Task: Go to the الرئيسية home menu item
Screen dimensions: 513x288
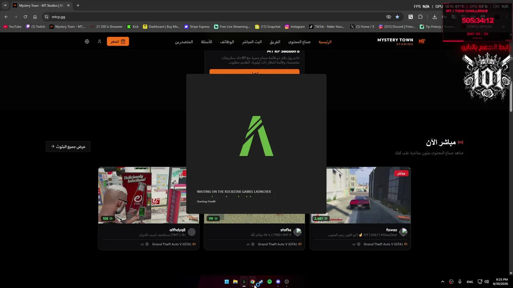Action: click(x=325, y=42)
